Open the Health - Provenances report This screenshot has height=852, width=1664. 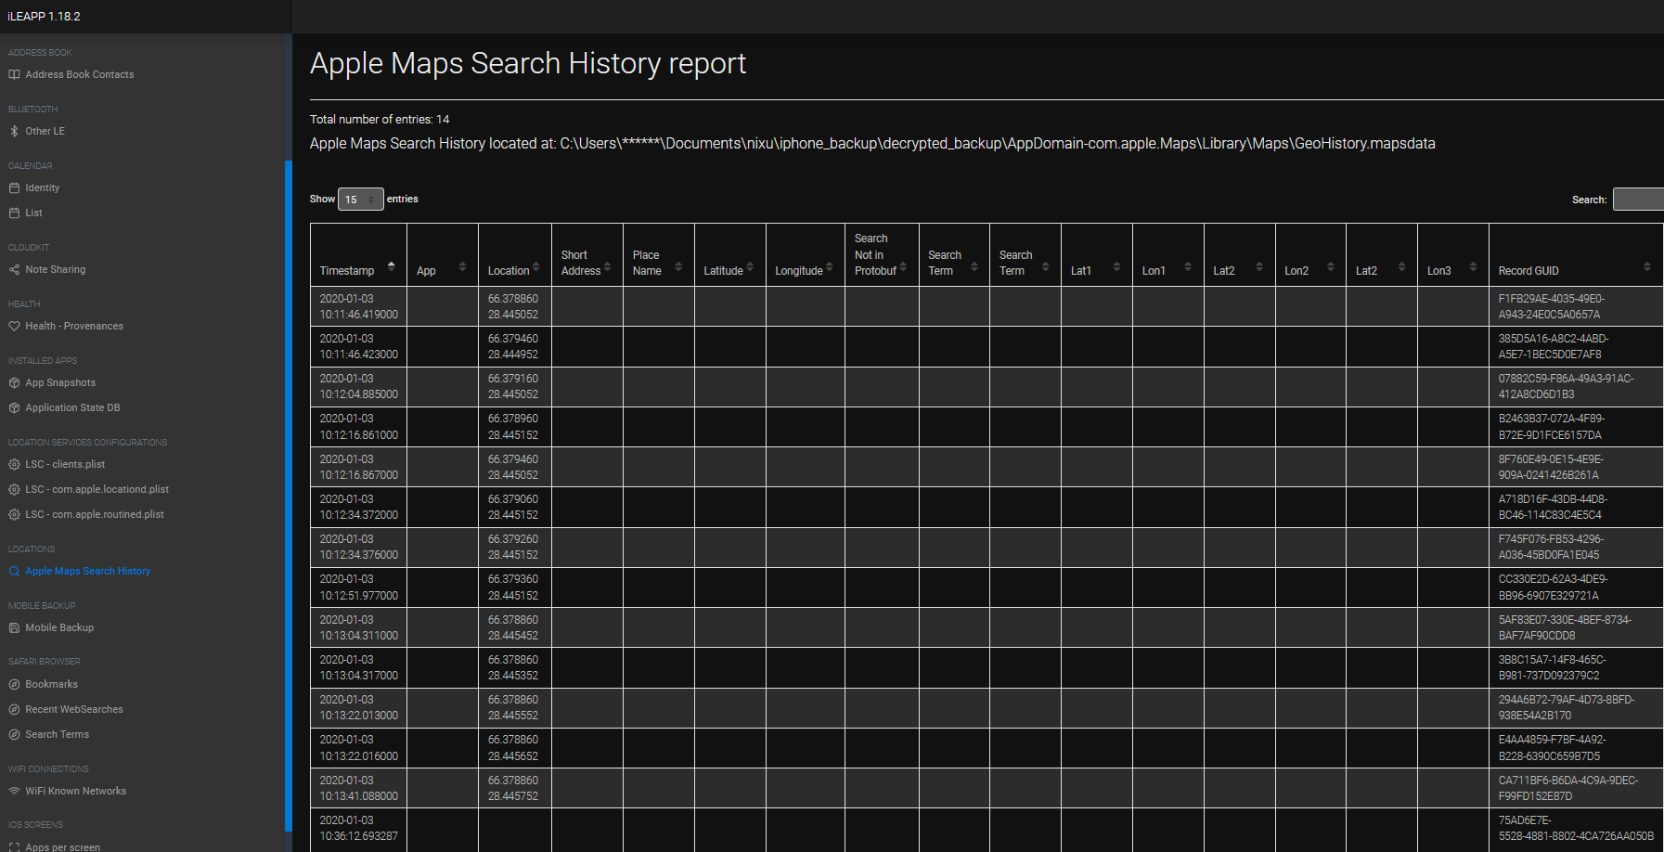coord(74,326)
